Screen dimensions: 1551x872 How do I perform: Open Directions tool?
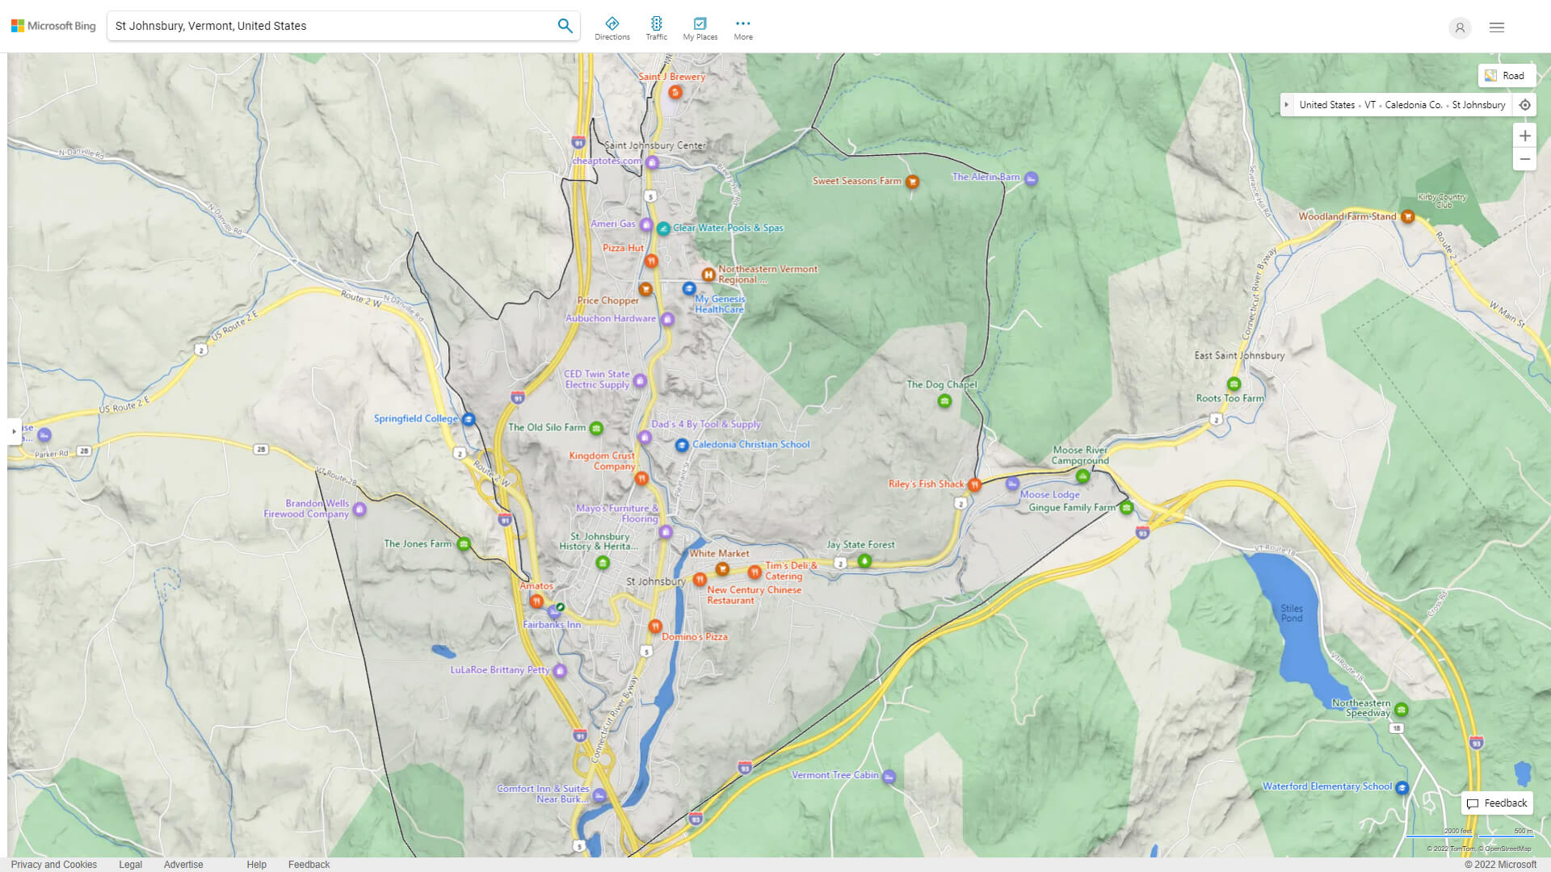coord(612,28)
